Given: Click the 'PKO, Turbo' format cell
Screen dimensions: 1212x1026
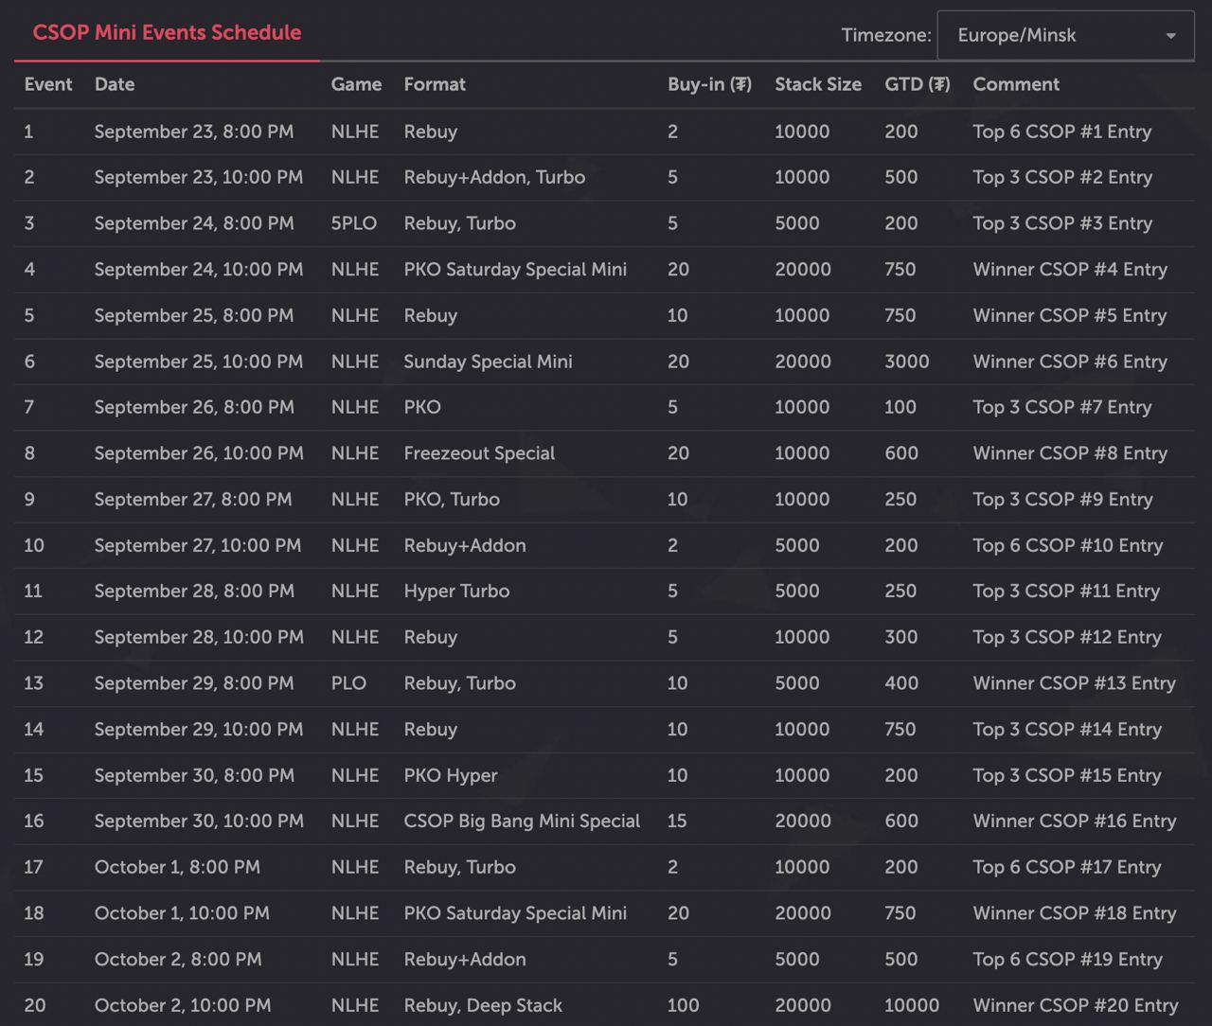Looking at the screenshot, I should click(452, 499).
